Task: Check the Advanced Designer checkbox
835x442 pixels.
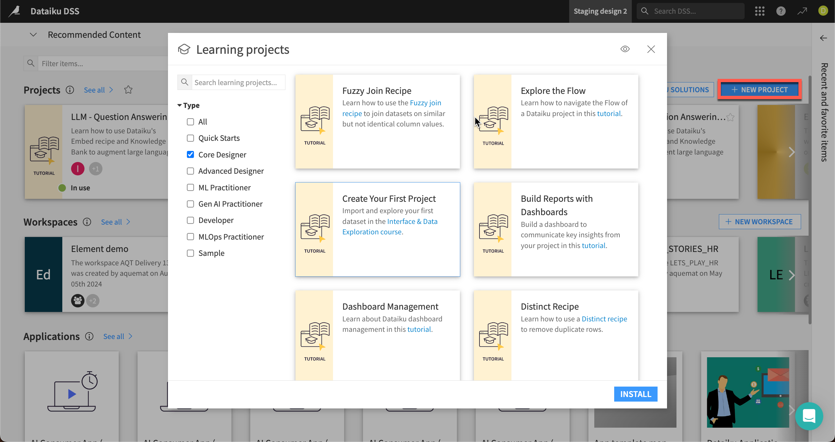Action: point(190,171)
